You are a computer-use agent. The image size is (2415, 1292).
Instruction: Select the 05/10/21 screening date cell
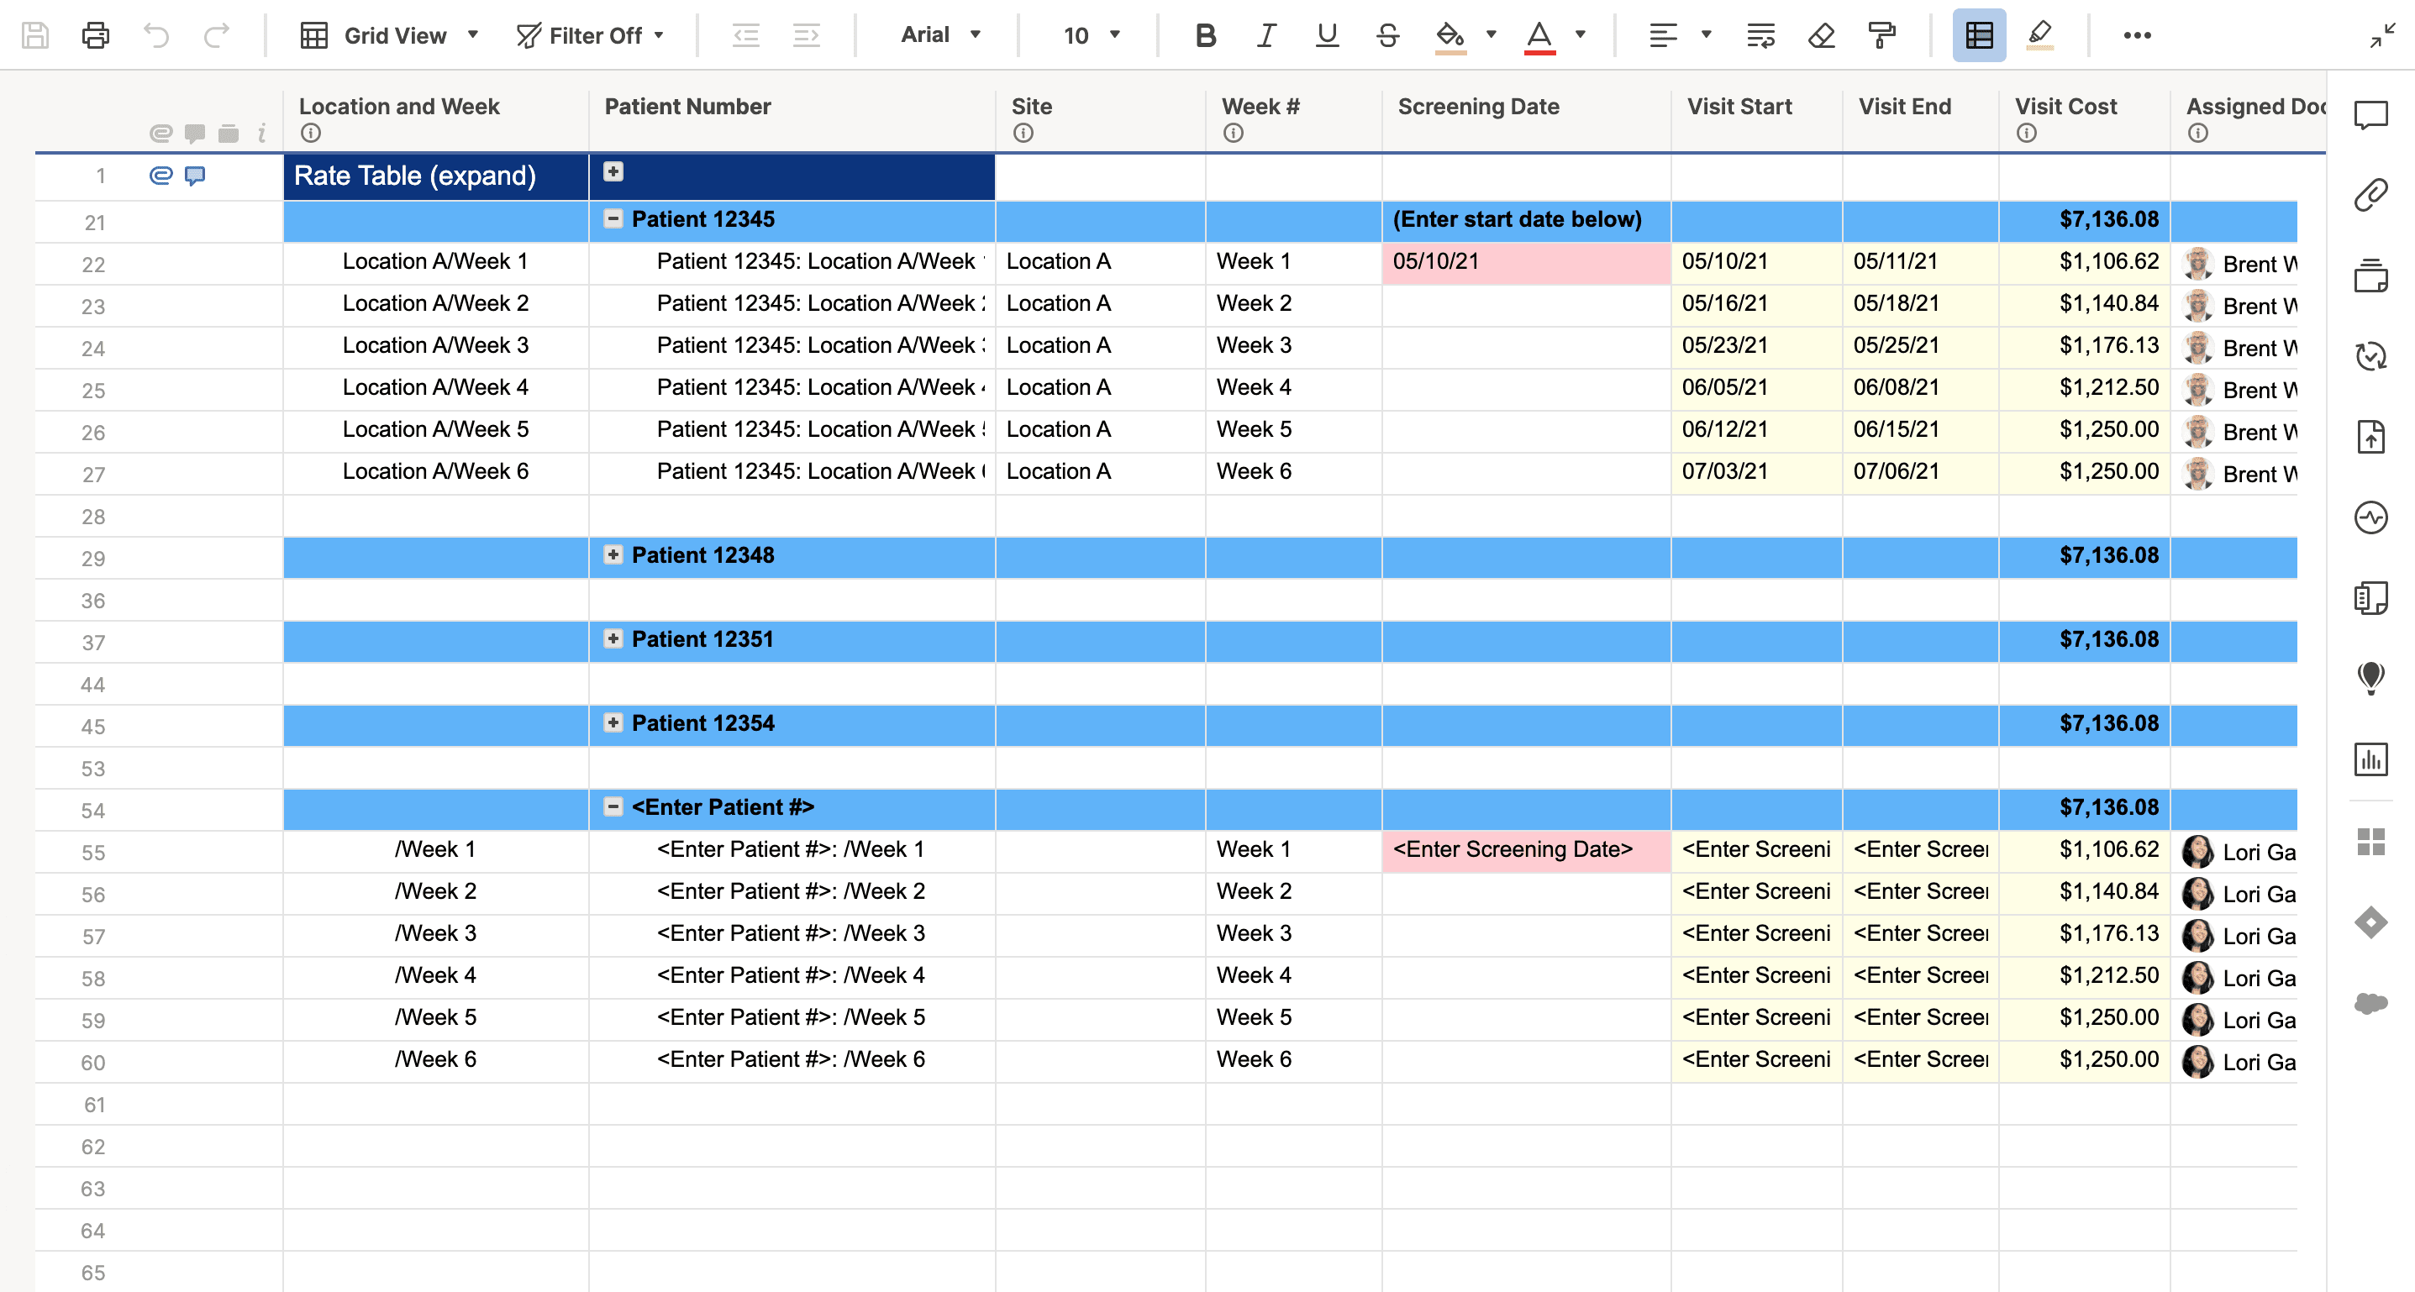pyautogui.click(x=1525, y=261)
